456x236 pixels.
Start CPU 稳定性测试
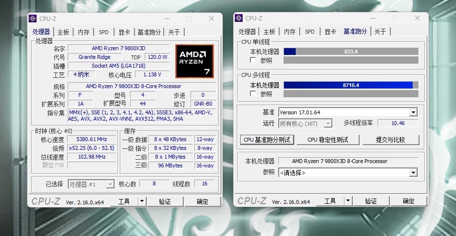[x=328, y=140]
